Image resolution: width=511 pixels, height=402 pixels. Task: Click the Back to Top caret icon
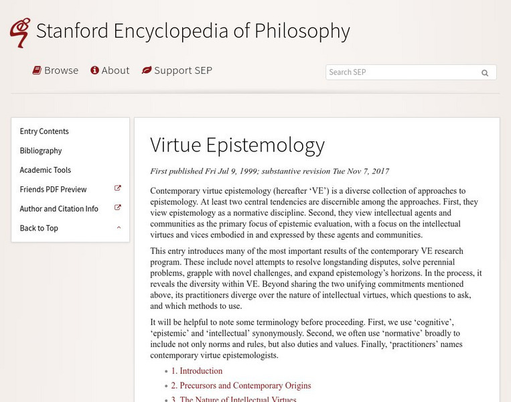pos(119,228)
